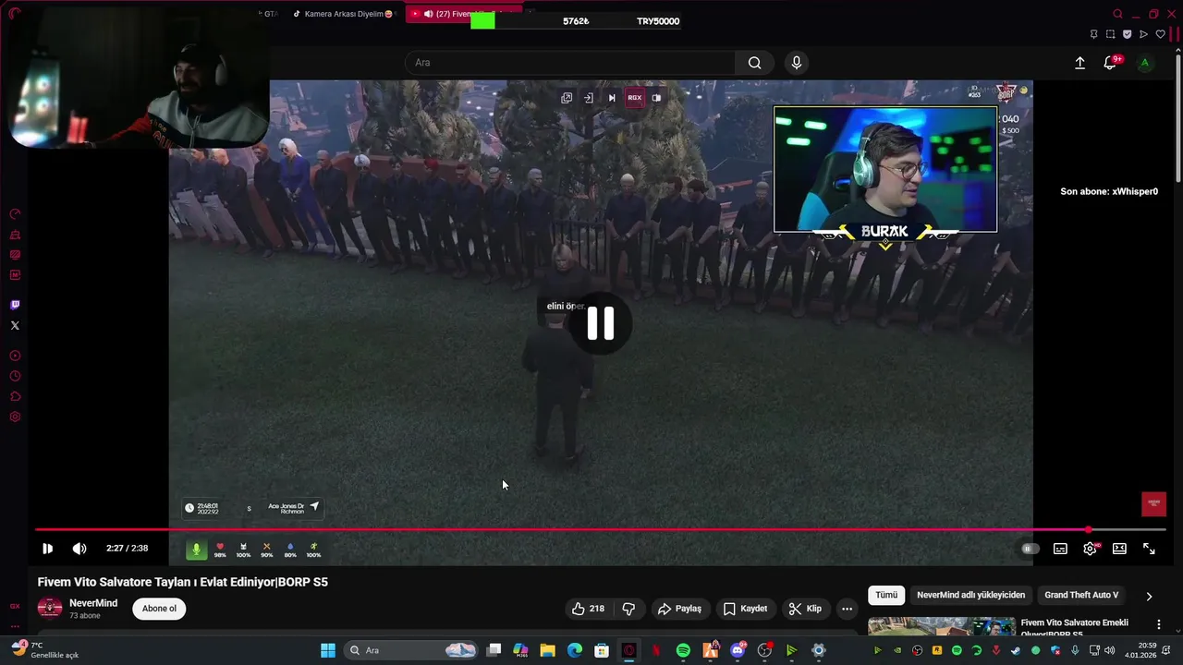1183x665 pixels.
Task: Select NevrMind adlı yükleyiciden chip
Action: (x=970, y=595)
